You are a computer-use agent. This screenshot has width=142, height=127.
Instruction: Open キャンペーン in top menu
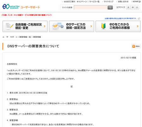click(x=82, y=2)
